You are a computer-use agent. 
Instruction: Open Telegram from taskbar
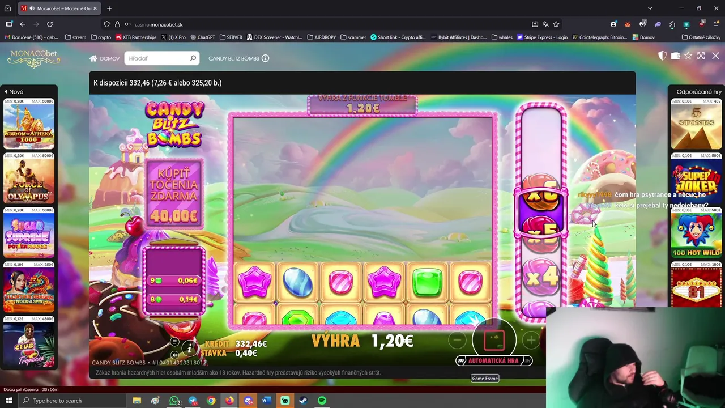(193, 401)
